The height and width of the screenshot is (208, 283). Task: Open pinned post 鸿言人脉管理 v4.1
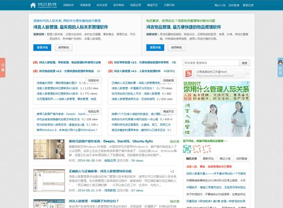137,71
